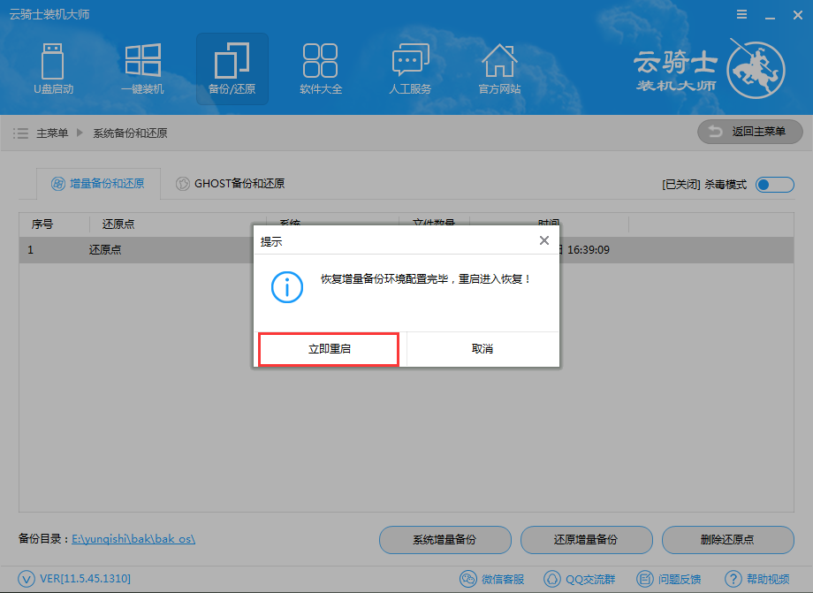The width and height of the screenshot is (813, 593).
Task: Select the 一键装机 icon
Action: [x=142, y=69]
